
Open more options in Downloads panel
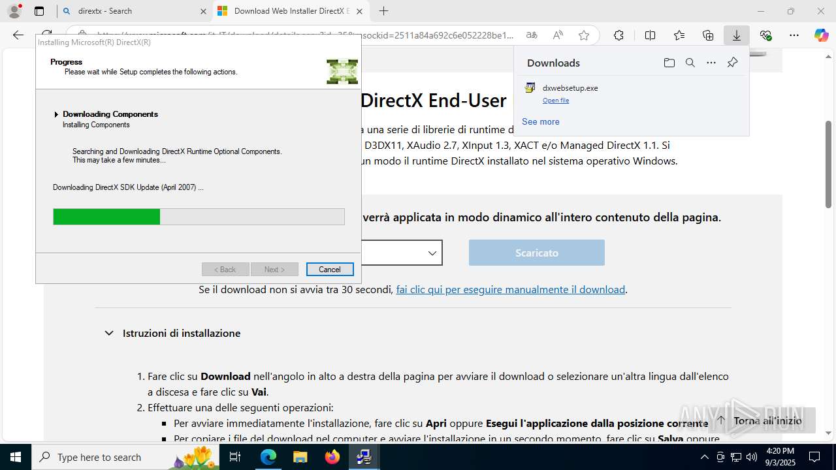click(711, 63)
